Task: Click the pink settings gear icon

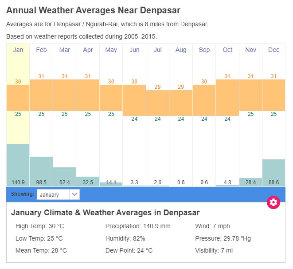Action: point(273,202)
